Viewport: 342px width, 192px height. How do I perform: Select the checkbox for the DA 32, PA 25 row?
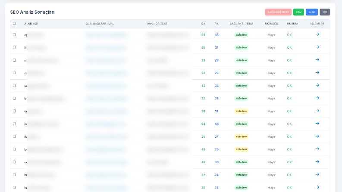(14, 98)
